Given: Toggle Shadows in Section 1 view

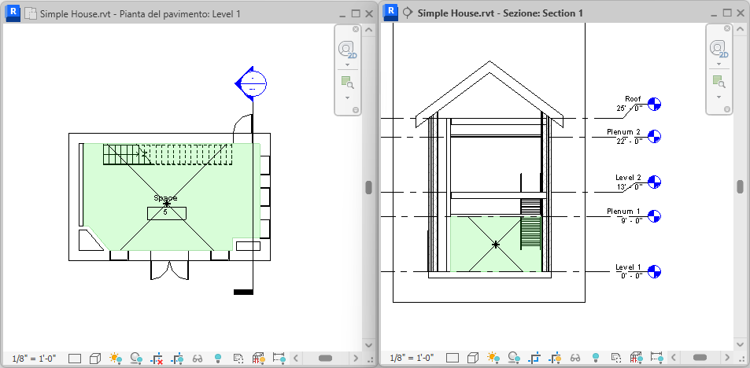Looking at the screenshot, I should [515, 358].
